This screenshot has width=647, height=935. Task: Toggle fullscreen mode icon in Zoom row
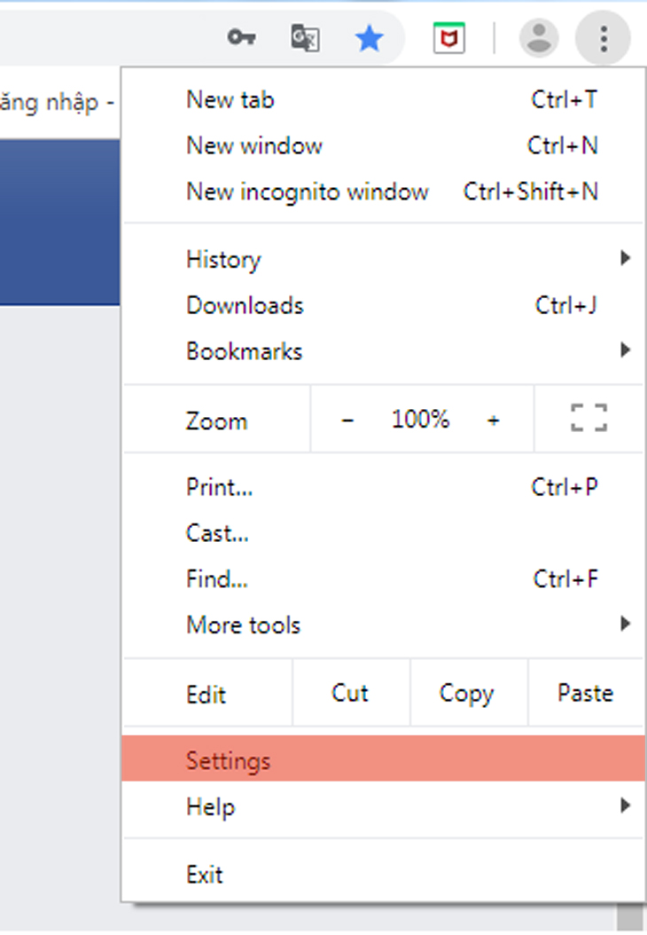click(x=589, y=419)
